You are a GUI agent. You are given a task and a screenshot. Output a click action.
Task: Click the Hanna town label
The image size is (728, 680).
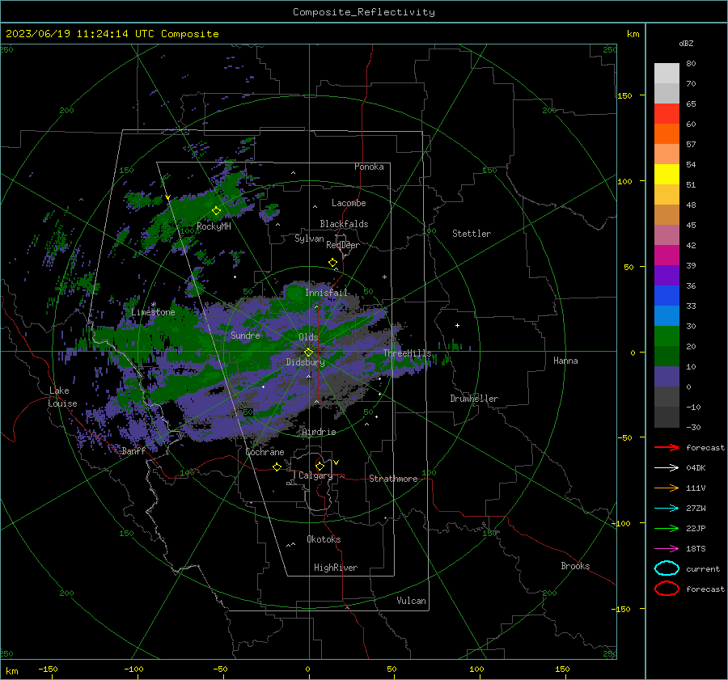coord(565,361)
